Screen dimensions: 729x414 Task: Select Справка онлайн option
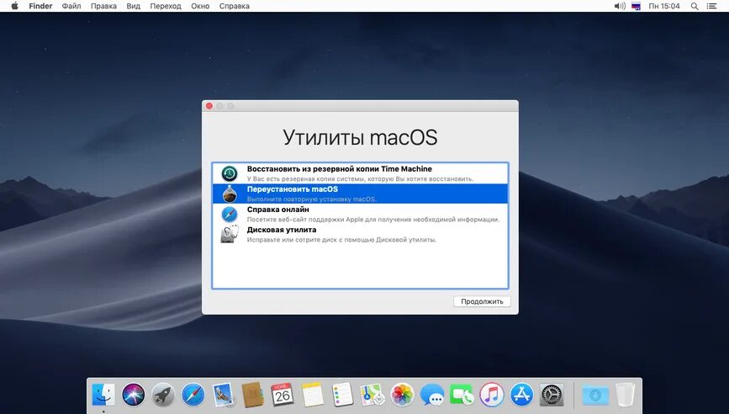coord(360,214)
